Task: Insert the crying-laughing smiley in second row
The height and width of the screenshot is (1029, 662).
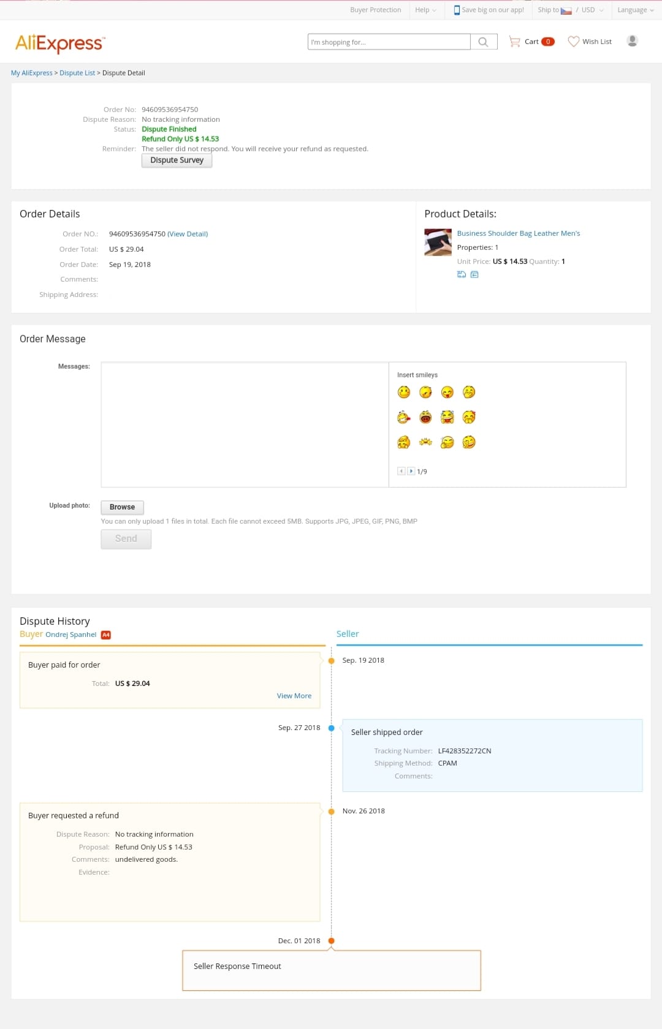Action: pos(447,417)
